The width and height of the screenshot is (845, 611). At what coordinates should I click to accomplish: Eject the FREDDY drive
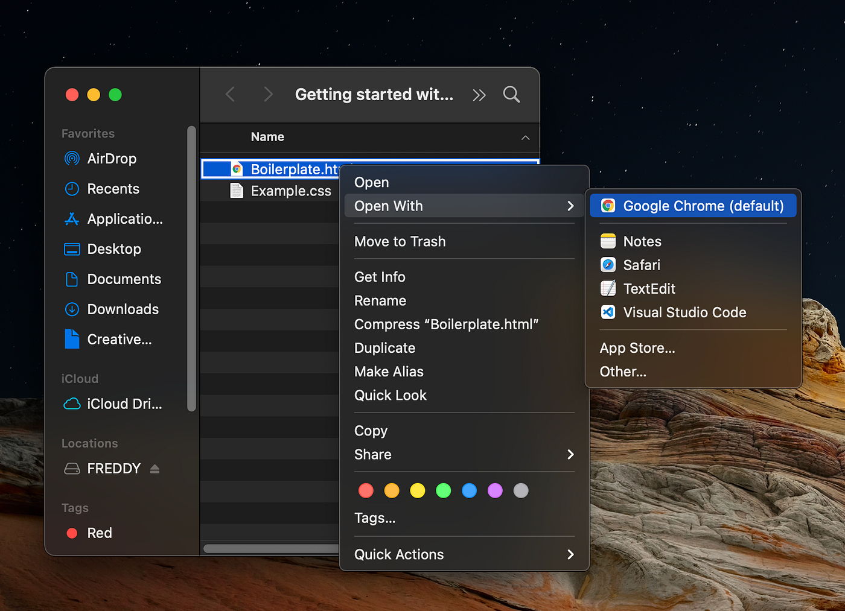point(155,468)
